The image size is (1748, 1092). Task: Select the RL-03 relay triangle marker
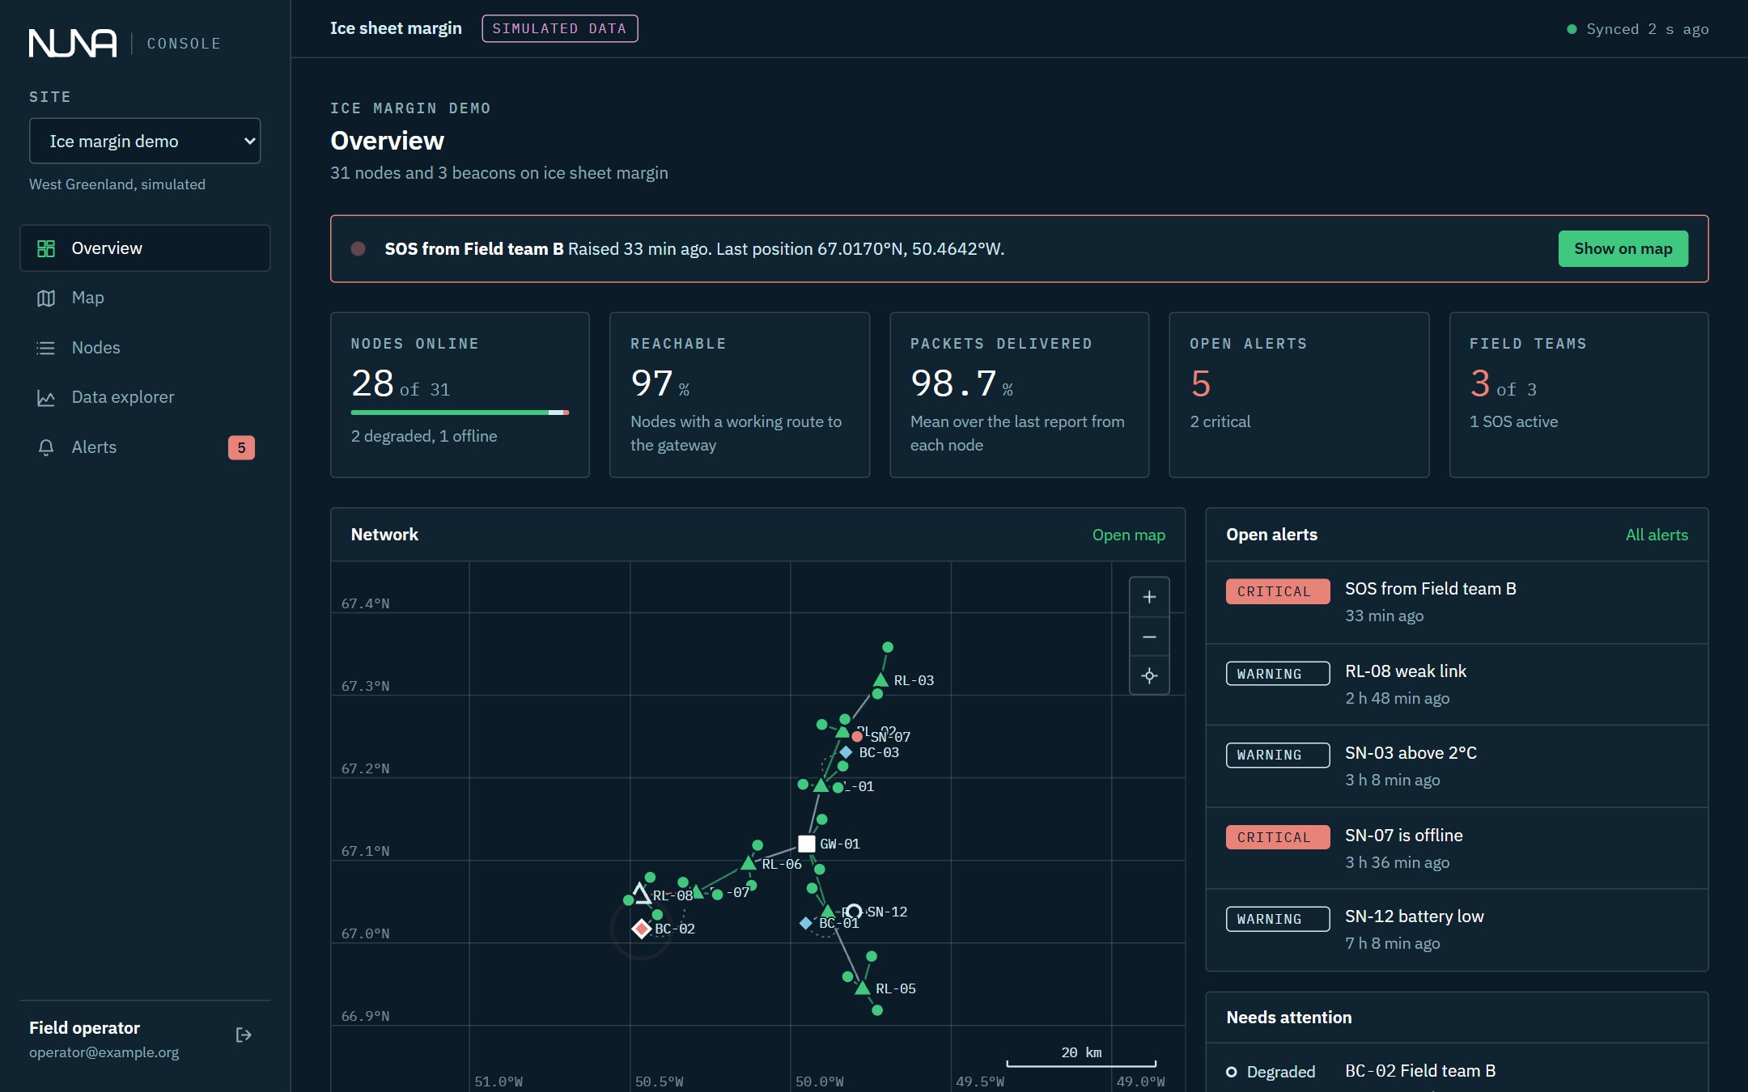pos(880,680)
